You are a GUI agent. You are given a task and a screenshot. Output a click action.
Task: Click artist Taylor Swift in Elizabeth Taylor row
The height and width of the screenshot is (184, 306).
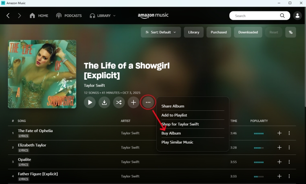pyautogui.click(x=130, y=148)
